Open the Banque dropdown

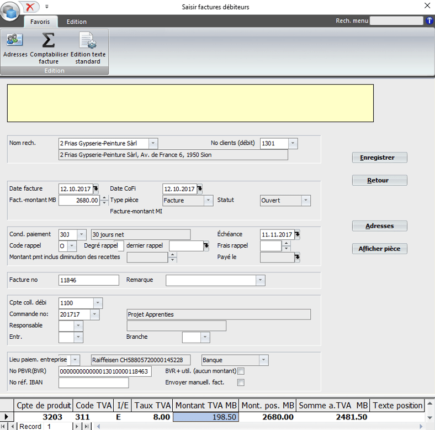point(263,360)
